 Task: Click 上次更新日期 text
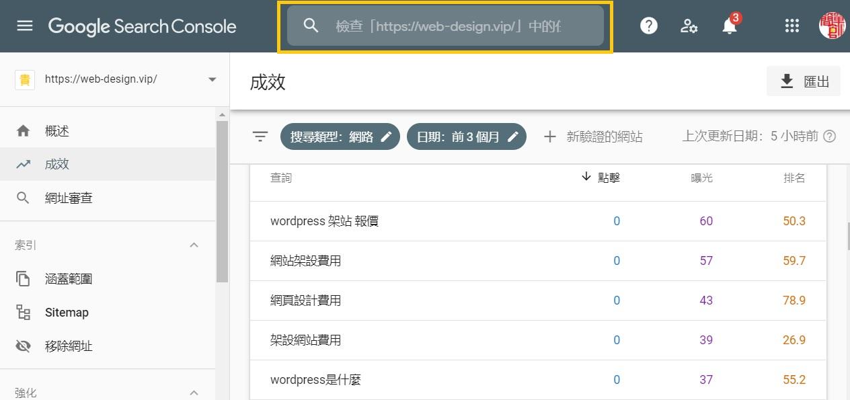[750, 136]
